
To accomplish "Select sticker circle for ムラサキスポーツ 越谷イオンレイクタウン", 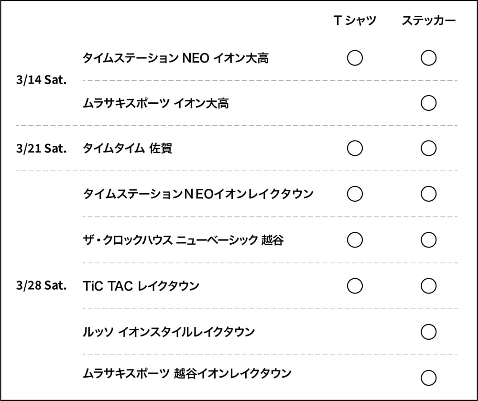I will [x=428, y=378].
